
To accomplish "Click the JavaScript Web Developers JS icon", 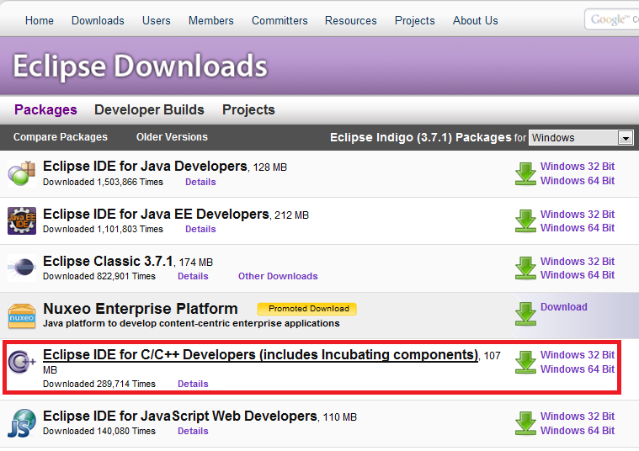I will (21, 422).
